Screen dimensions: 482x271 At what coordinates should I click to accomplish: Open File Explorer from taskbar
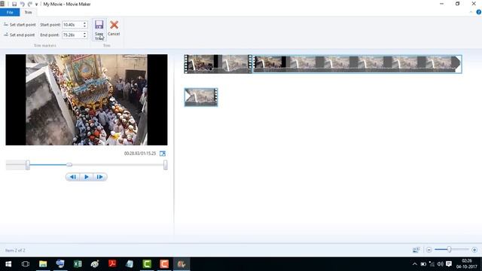click(43, 264)
